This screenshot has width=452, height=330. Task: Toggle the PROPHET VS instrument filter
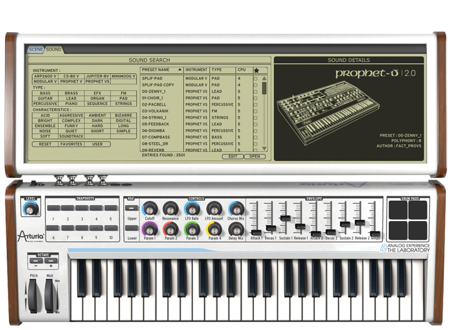[x=97, y=81]
